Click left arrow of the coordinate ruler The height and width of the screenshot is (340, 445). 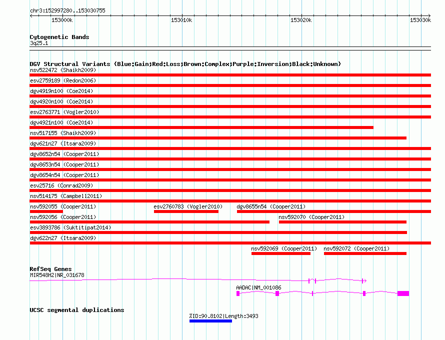(31, 15)
